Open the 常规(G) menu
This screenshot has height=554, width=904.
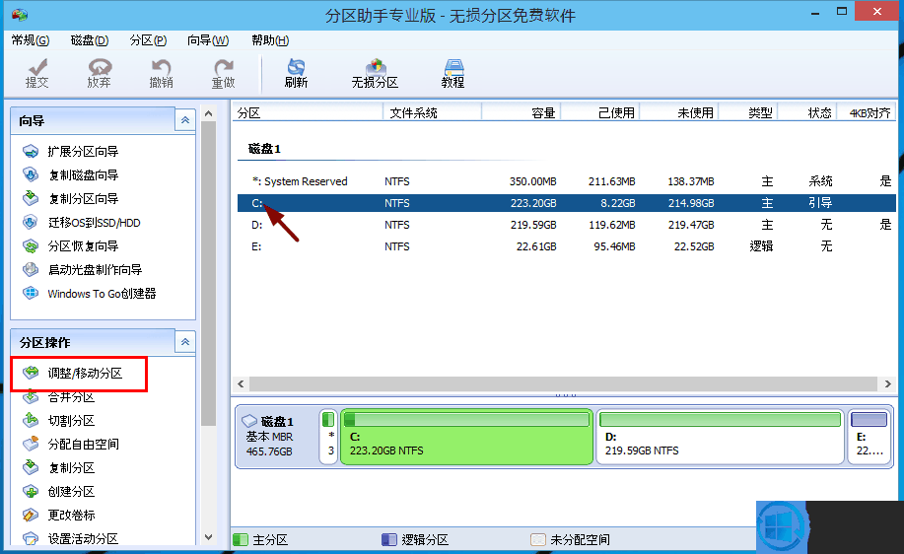tap(31, 40)
